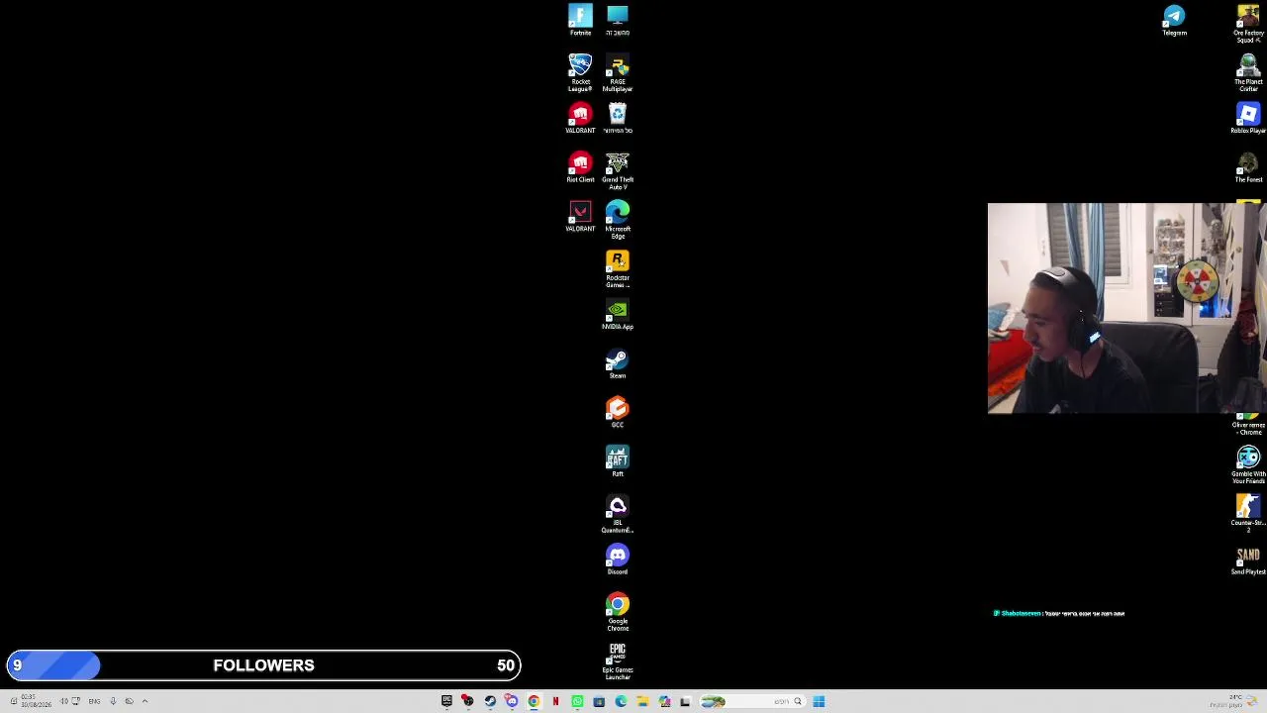Expand the hidden tray icons chevron
This screenshot has width=1267, height=713.
(145, 701)
